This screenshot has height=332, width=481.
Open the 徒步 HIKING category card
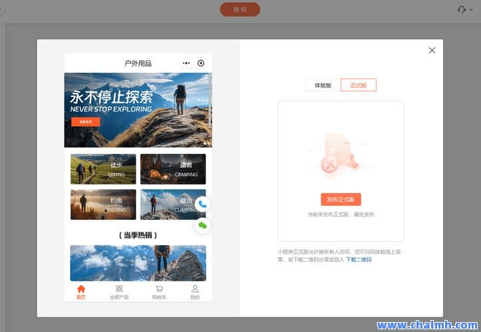point(103,169)
